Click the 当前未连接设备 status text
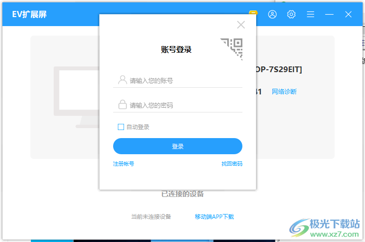The image size is (365, 242). [x=151, y=217]
